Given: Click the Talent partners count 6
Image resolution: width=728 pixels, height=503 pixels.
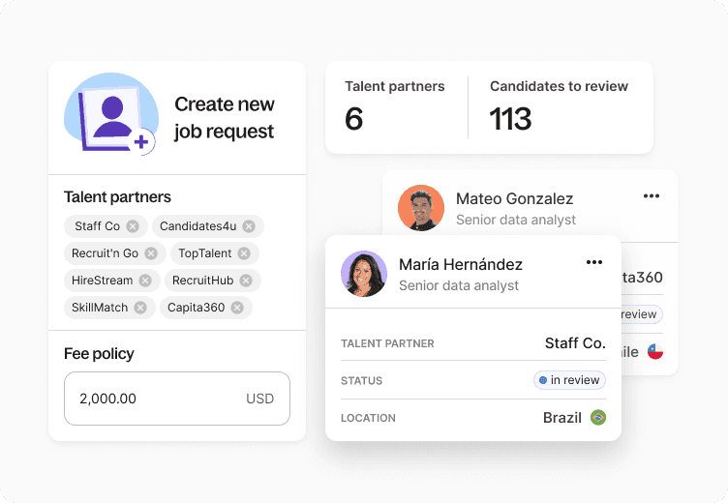Looking at the screenshot, I should (x=353, y=119).
